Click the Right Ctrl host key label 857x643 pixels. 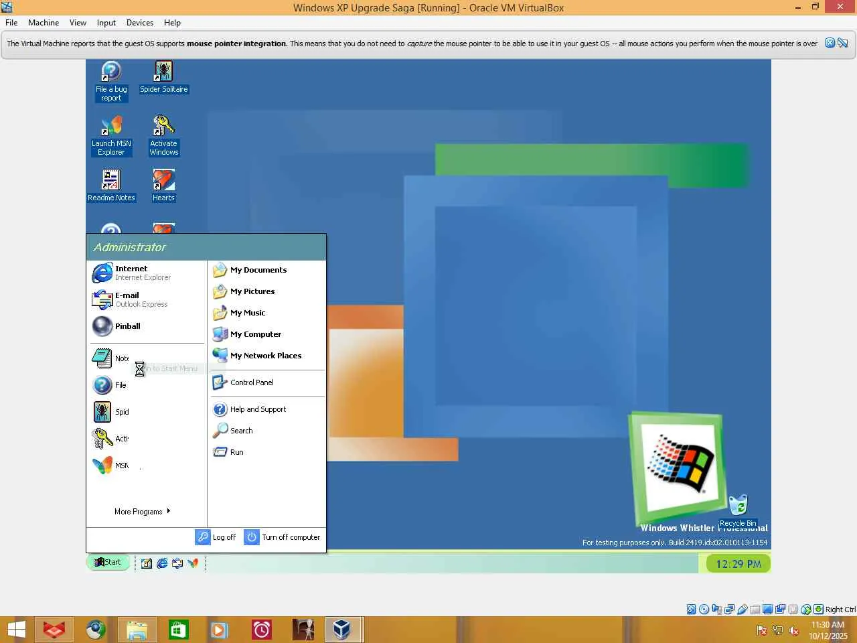click(840, 610)
